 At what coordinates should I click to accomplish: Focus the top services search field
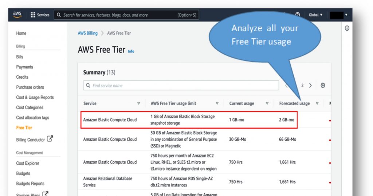[126, 15]
